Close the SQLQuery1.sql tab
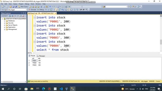The image size is (162, 91). point(55,13)
